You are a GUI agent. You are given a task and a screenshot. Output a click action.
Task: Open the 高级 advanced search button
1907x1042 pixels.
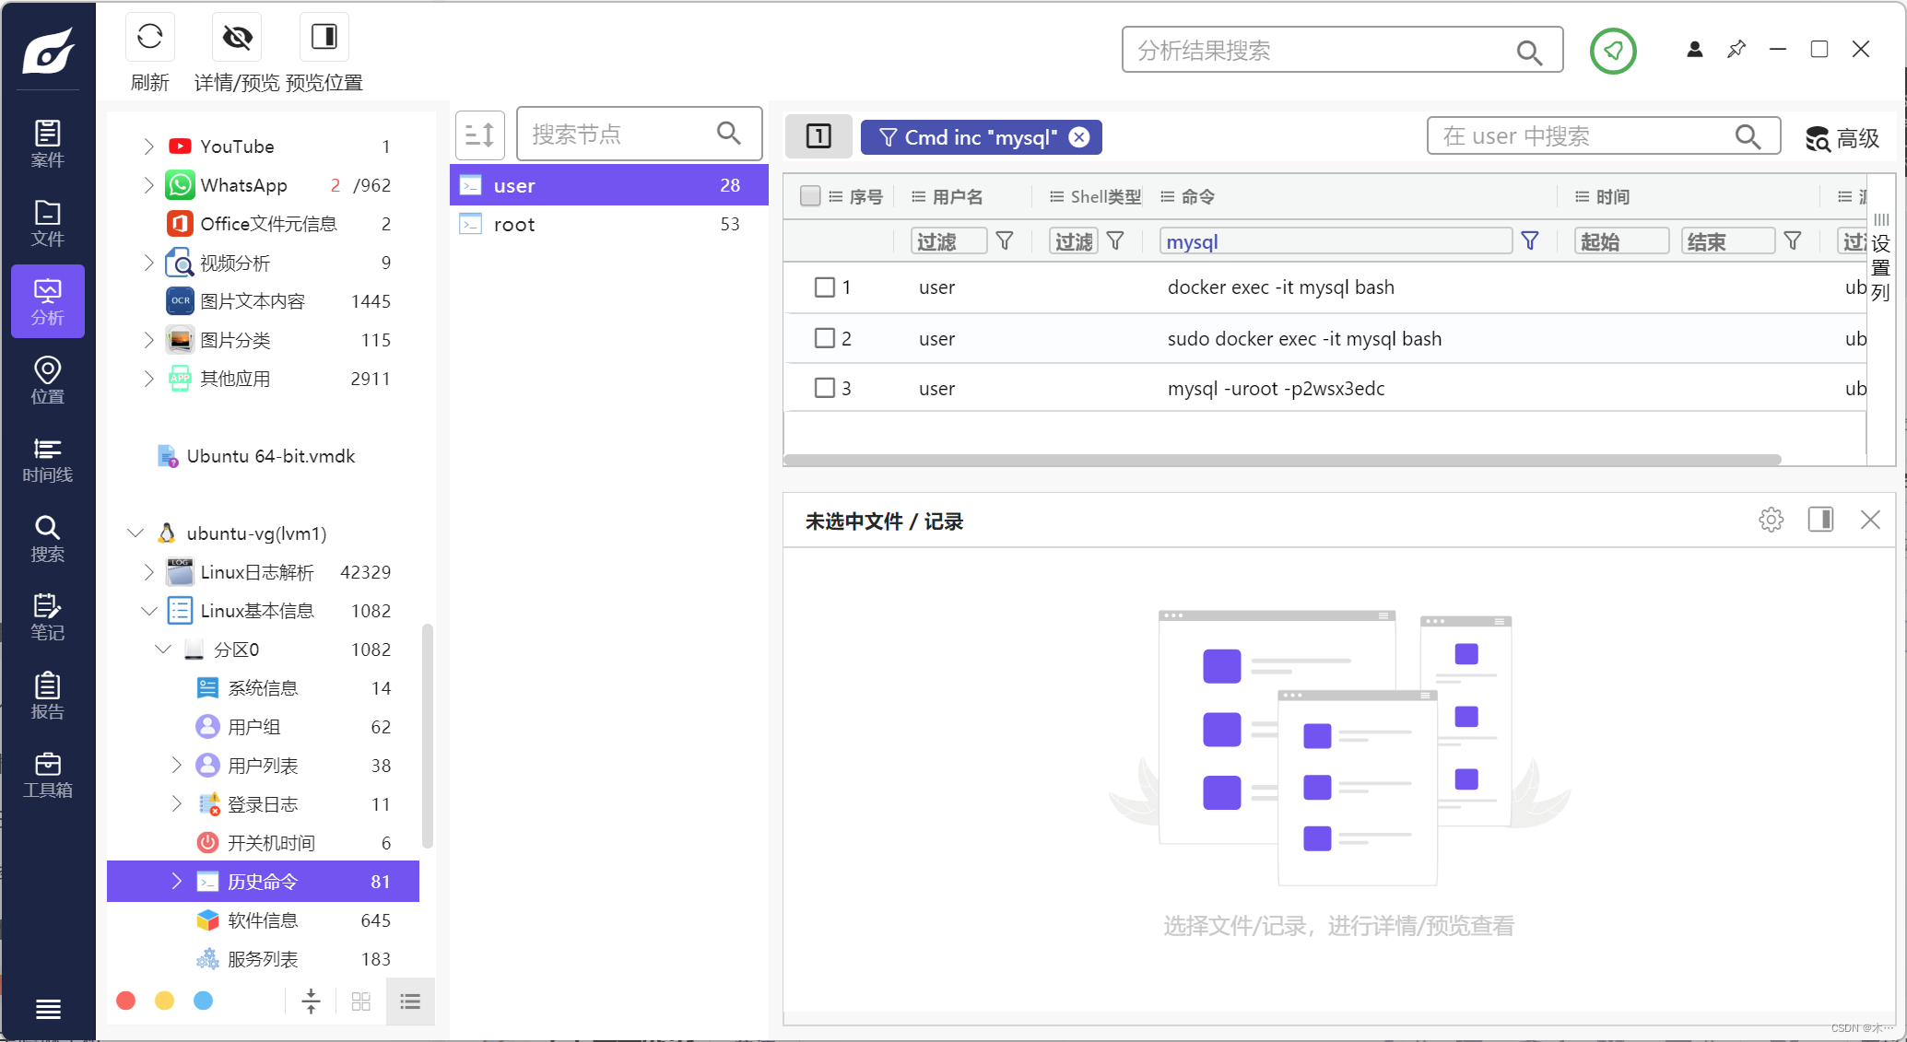tap(1842, 138)
